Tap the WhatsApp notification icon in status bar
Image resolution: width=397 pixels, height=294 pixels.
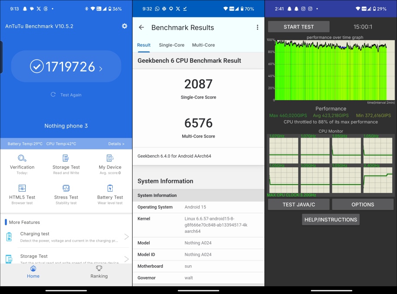tap(157, 9)
